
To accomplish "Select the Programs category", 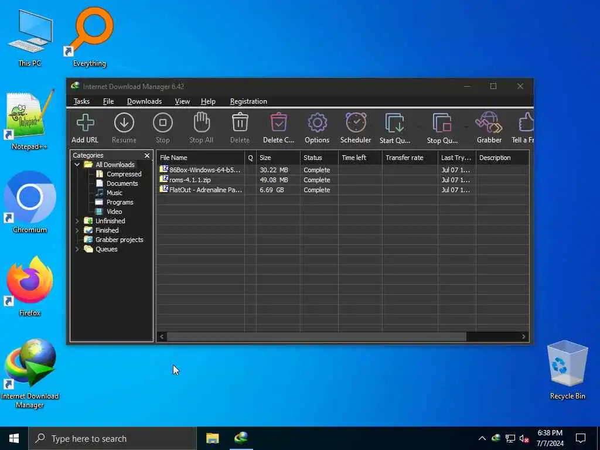I will (x=120, y=202).
